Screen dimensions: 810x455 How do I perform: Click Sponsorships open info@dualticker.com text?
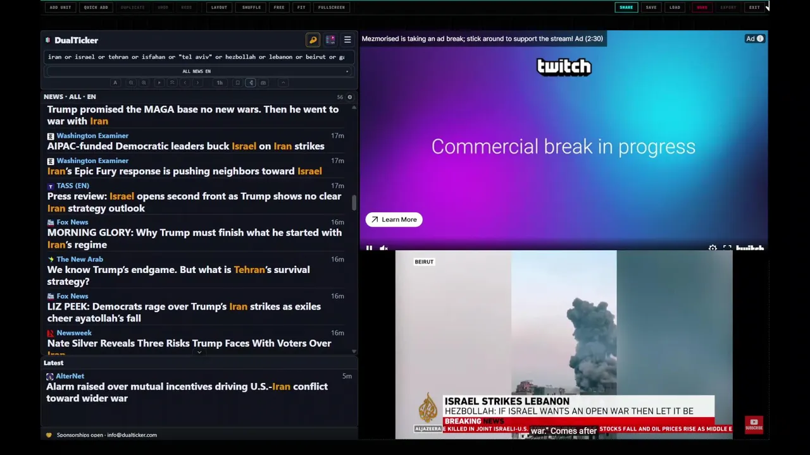click(x=106, y=435)
